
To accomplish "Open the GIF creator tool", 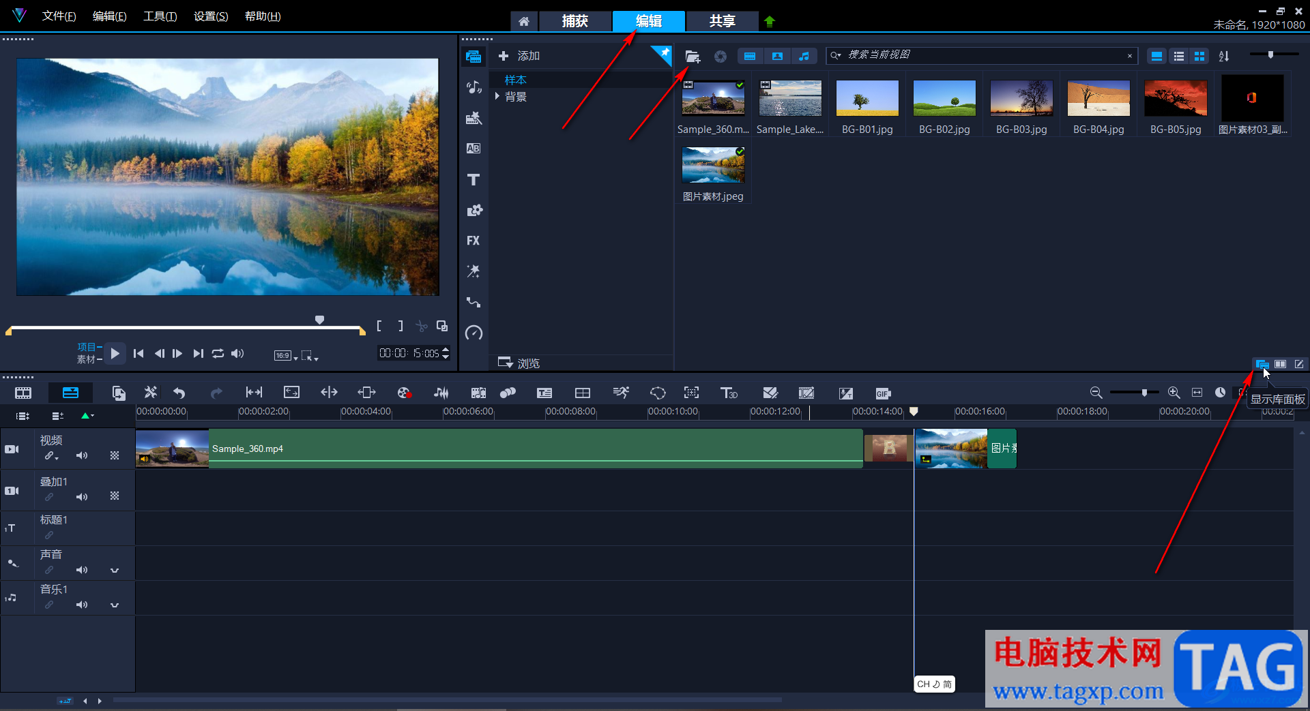I will 883,393.
